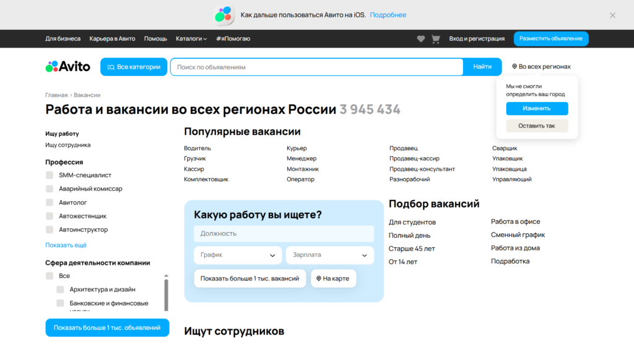Open Для студентов vacancy selection
The width and height of the screenshot is (634, 344).
[412, 222]
